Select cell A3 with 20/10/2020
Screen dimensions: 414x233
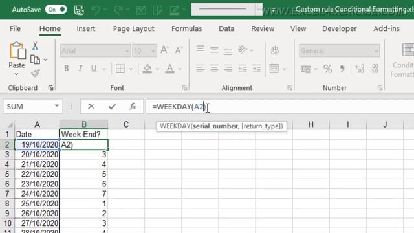tap(37, 155)
